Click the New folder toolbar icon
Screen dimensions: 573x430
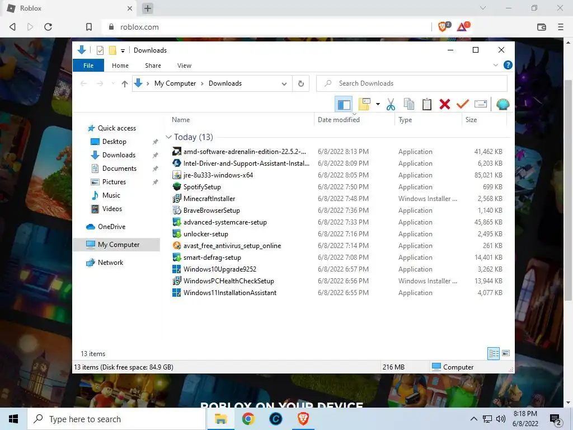click(x=364, y=105)
